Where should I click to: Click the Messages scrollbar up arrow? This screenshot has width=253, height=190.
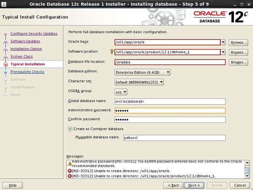(x=247, y=163)
